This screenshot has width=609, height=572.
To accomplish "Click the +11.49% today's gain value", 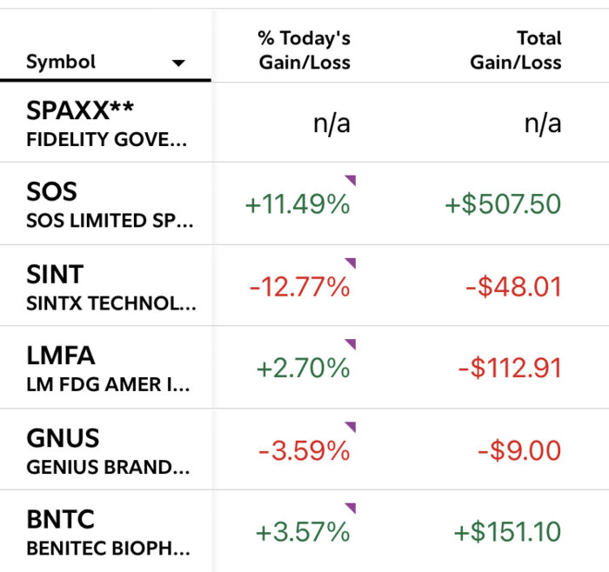I will [x=297, y=205].
